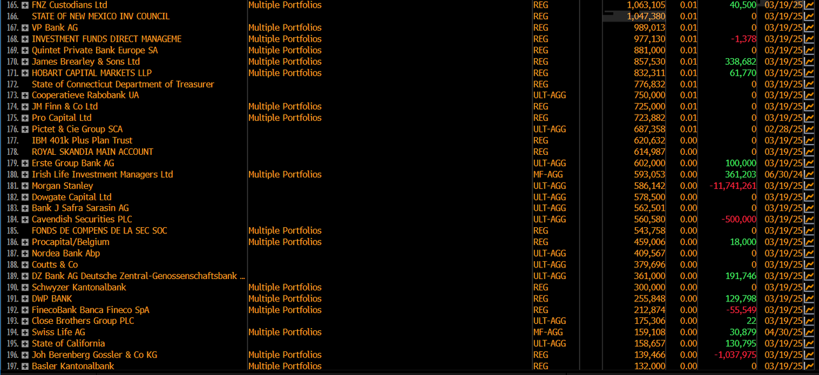Open chart icon for Swiss Life AG
Screen dimensions: 819x375
(809, 332)
